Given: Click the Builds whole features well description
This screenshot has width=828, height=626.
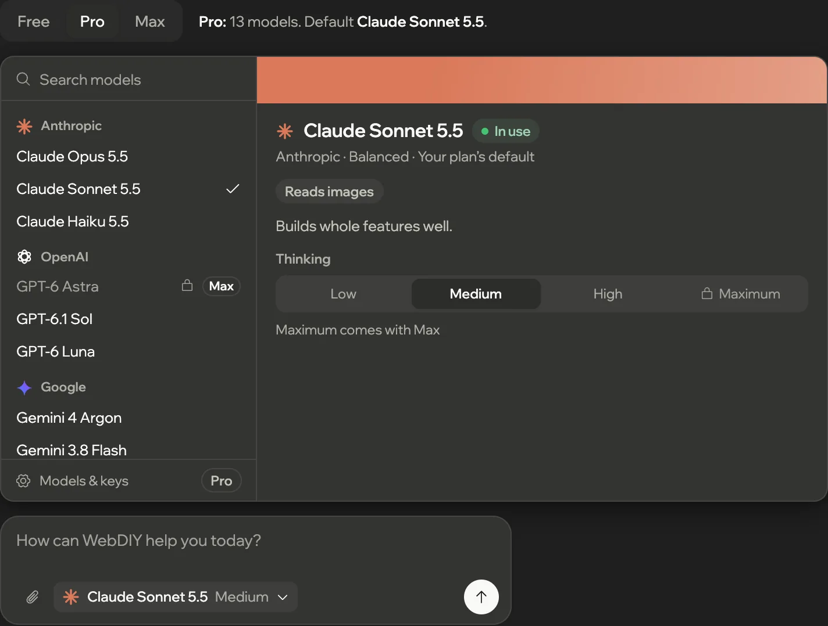Looking at the screenshot, I should 364,226.
